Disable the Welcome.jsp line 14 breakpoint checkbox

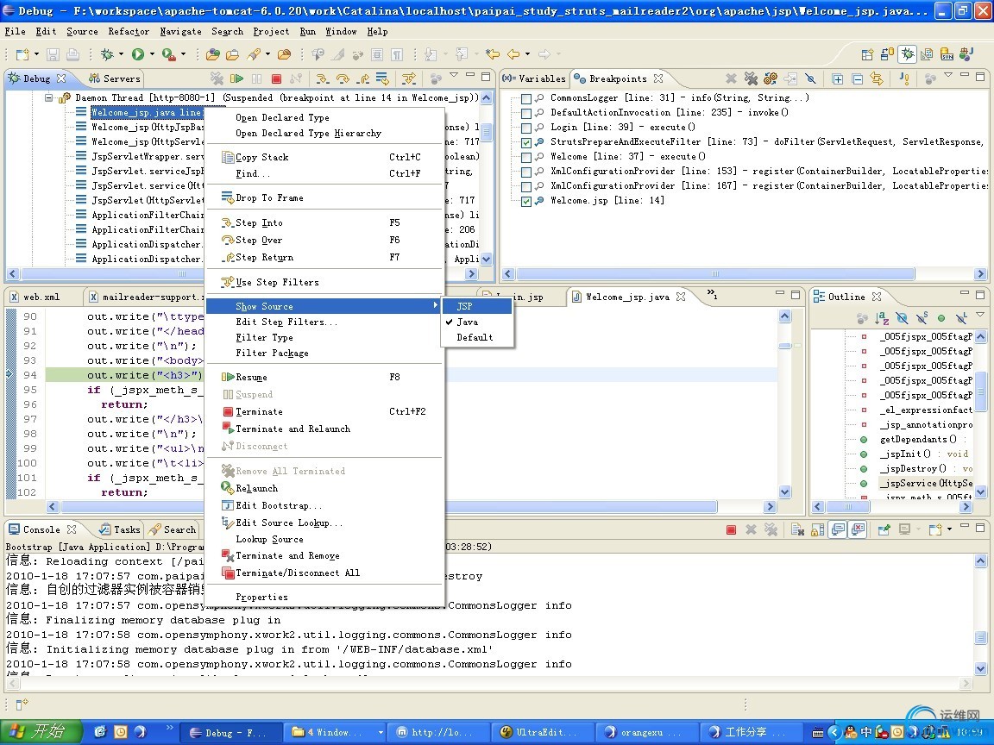tap(526, 202)
